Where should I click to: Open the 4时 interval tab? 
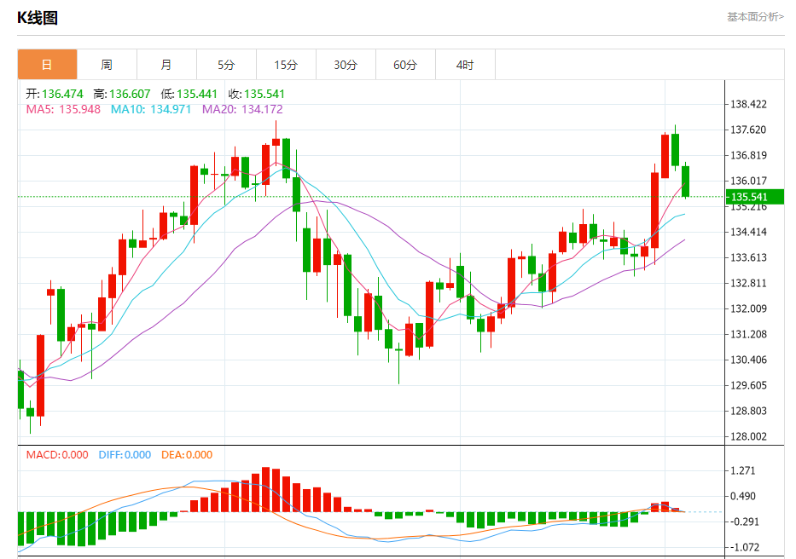pos(465,65)
